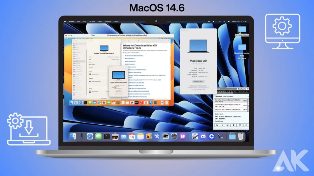Click the VM window title bar path
The height and width of the screenshot is (176, 314).
pyautogui.click(x=127, y=35)
